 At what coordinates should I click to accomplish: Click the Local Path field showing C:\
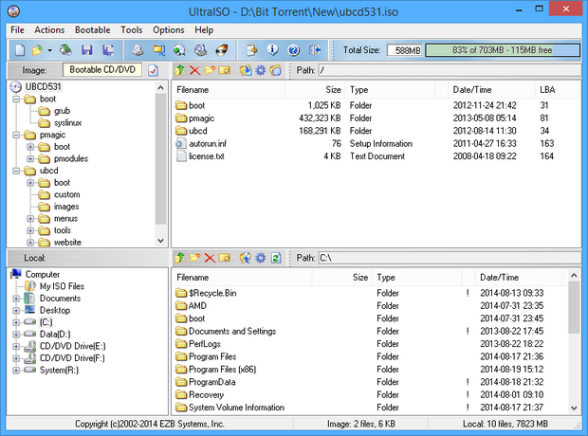click(450, 258)
